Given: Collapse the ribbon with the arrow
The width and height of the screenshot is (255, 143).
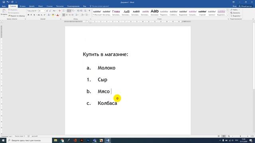Looking at the screenshot, I should pos(253,19).
